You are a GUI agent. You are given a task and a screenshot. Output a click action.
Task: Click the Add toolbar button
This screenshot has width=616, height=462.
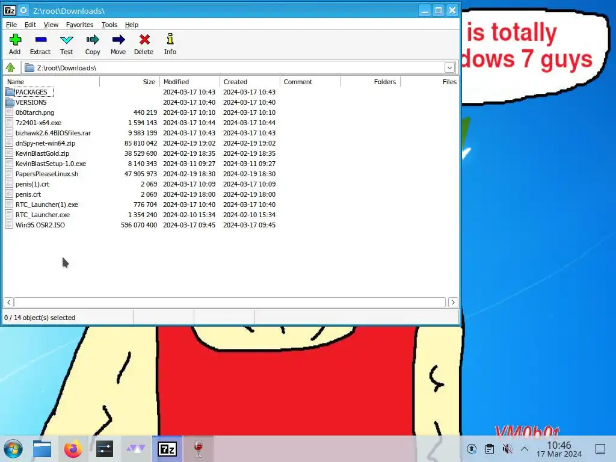pyautogui.click(x=15, y=44)
